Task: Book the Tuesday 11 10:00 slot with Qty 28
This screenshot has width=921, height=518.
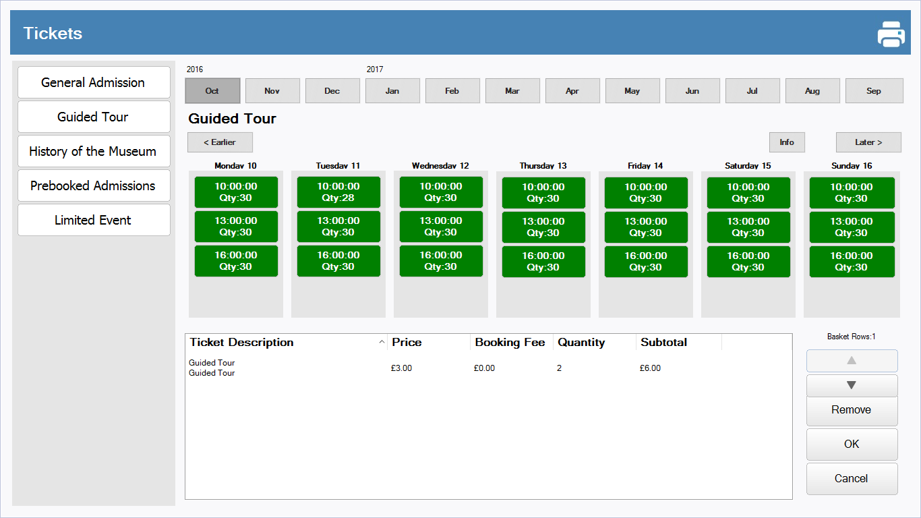Action: (338, 192)
